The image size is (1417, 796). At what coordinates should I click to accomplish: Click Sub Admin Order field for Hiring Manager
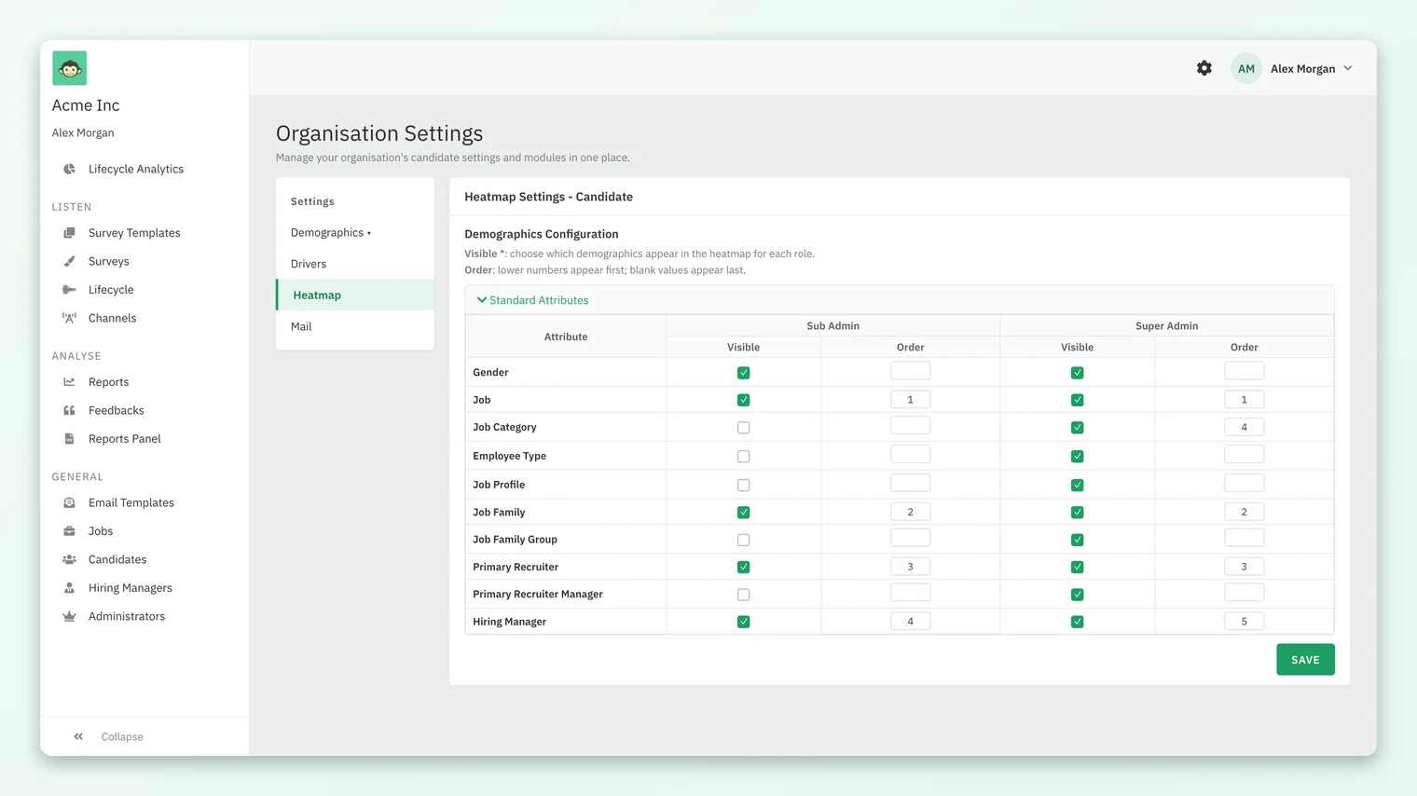tap(910, 621)
